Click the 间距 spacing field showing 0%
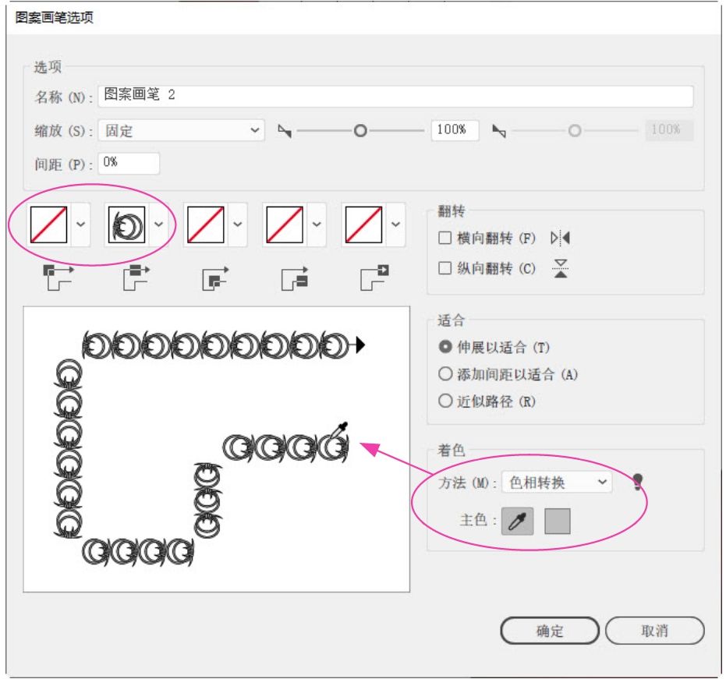 pyautogui.click(x=129, y=164)
